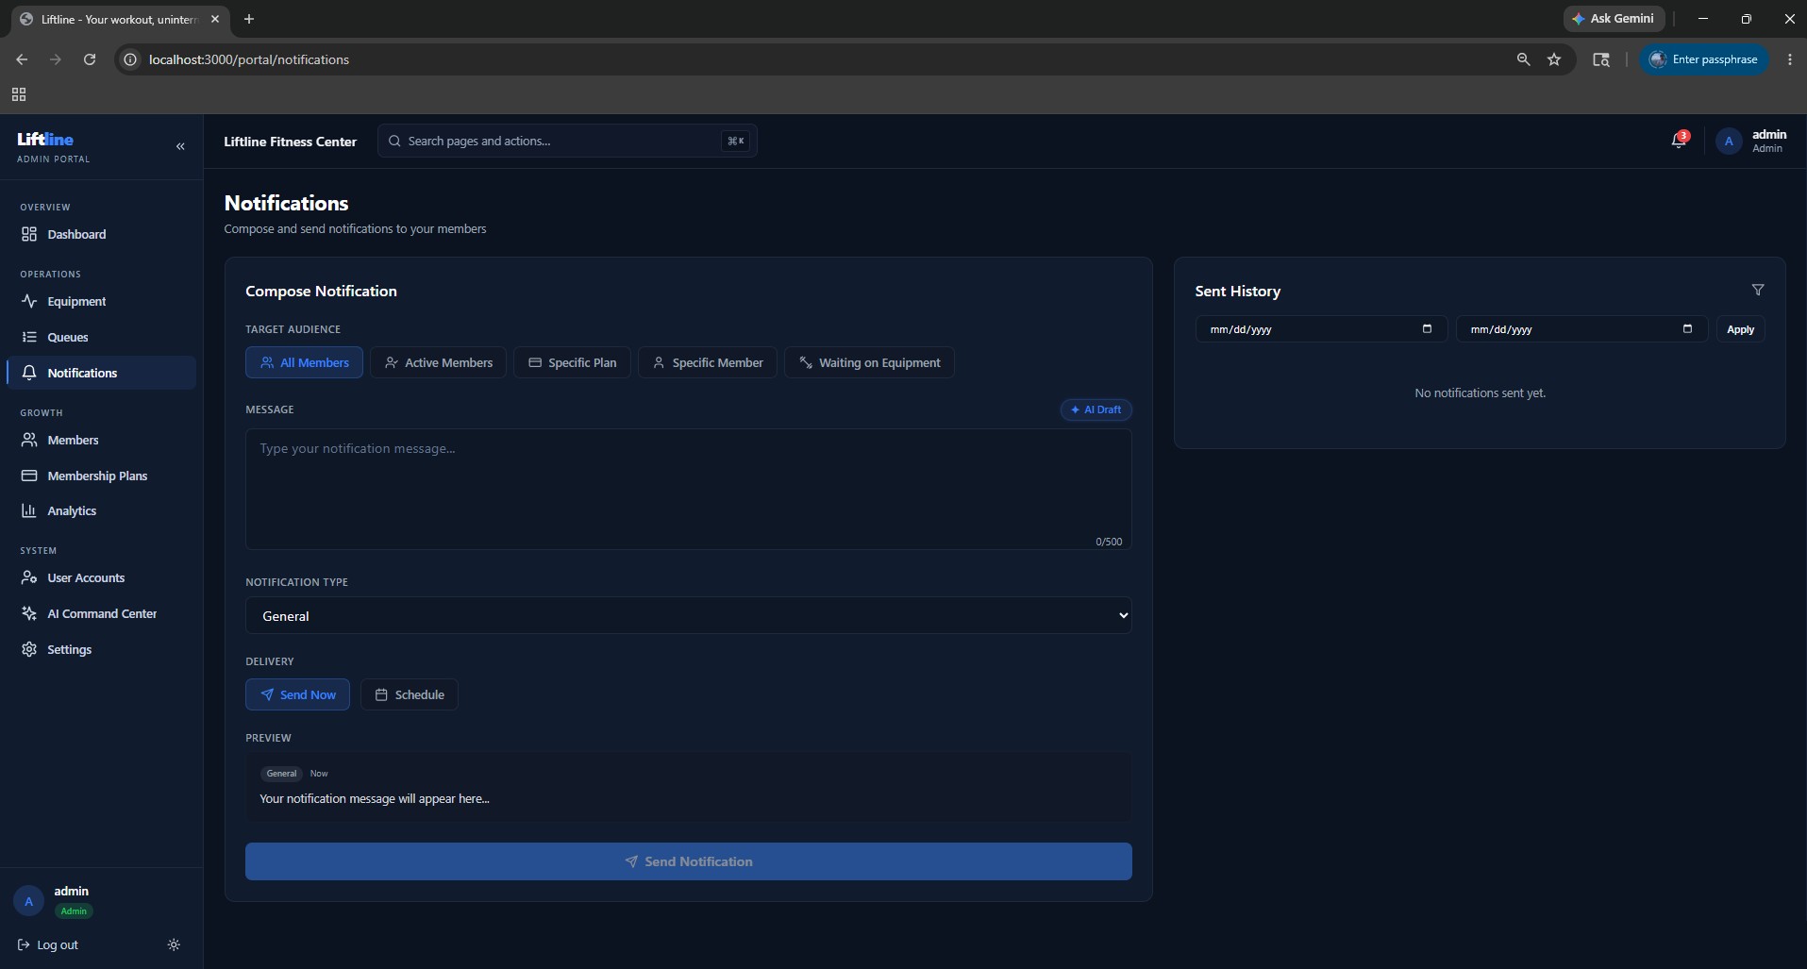Image resolution: width=1807 pixels, height=969 pixels.
Task: Collapse the sidebar with the double-chevron icon
Action: tap(180, 146)
